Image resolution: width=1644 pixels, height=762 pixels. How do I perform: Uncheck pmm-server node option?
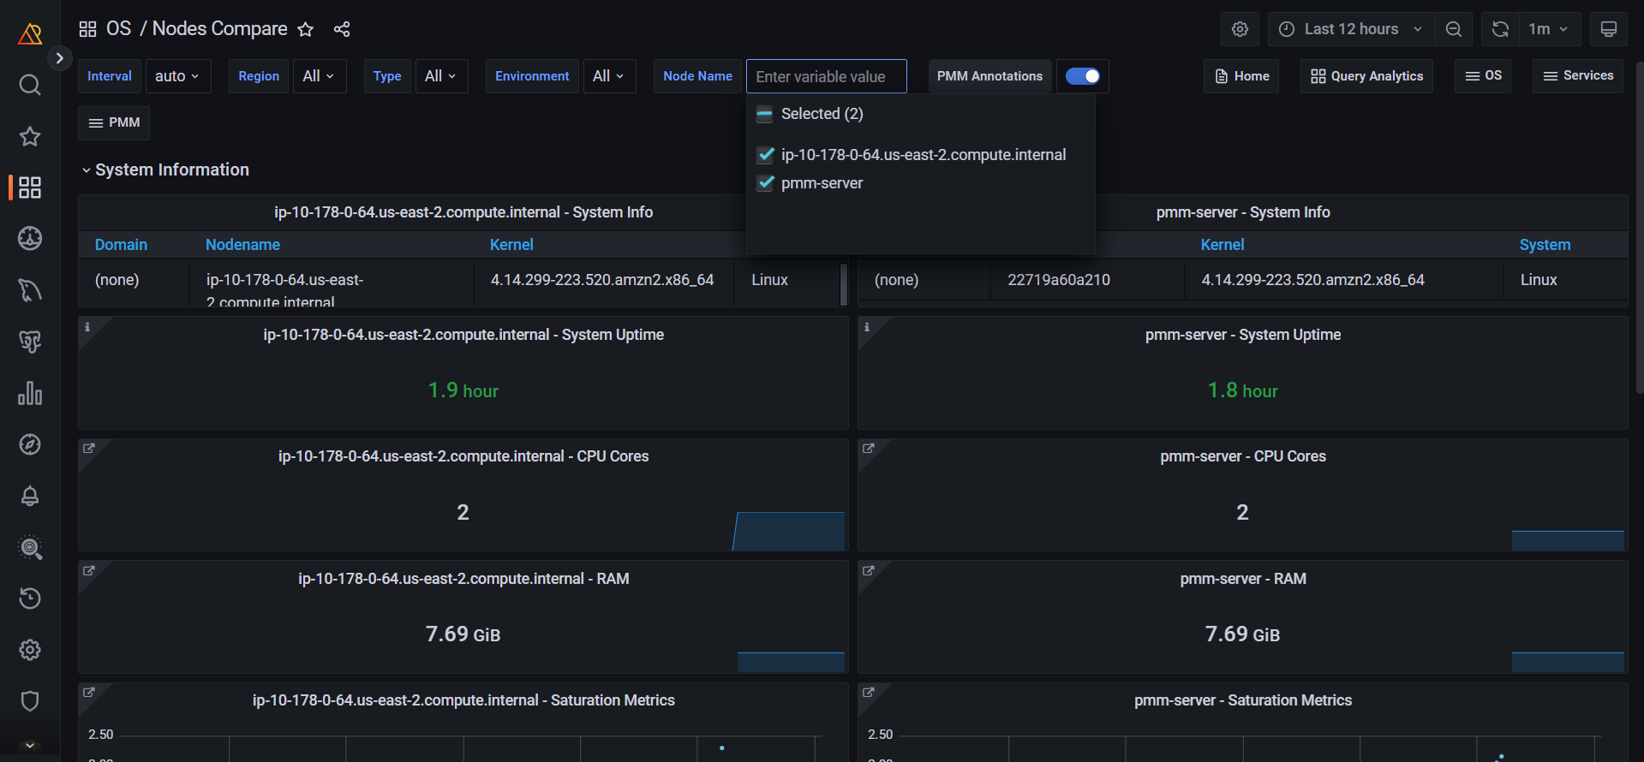[x=767, y=183]
